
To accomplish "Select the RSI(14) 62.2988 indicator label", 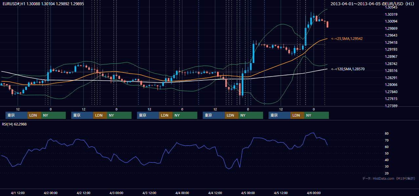I will [x=14, y=124].
